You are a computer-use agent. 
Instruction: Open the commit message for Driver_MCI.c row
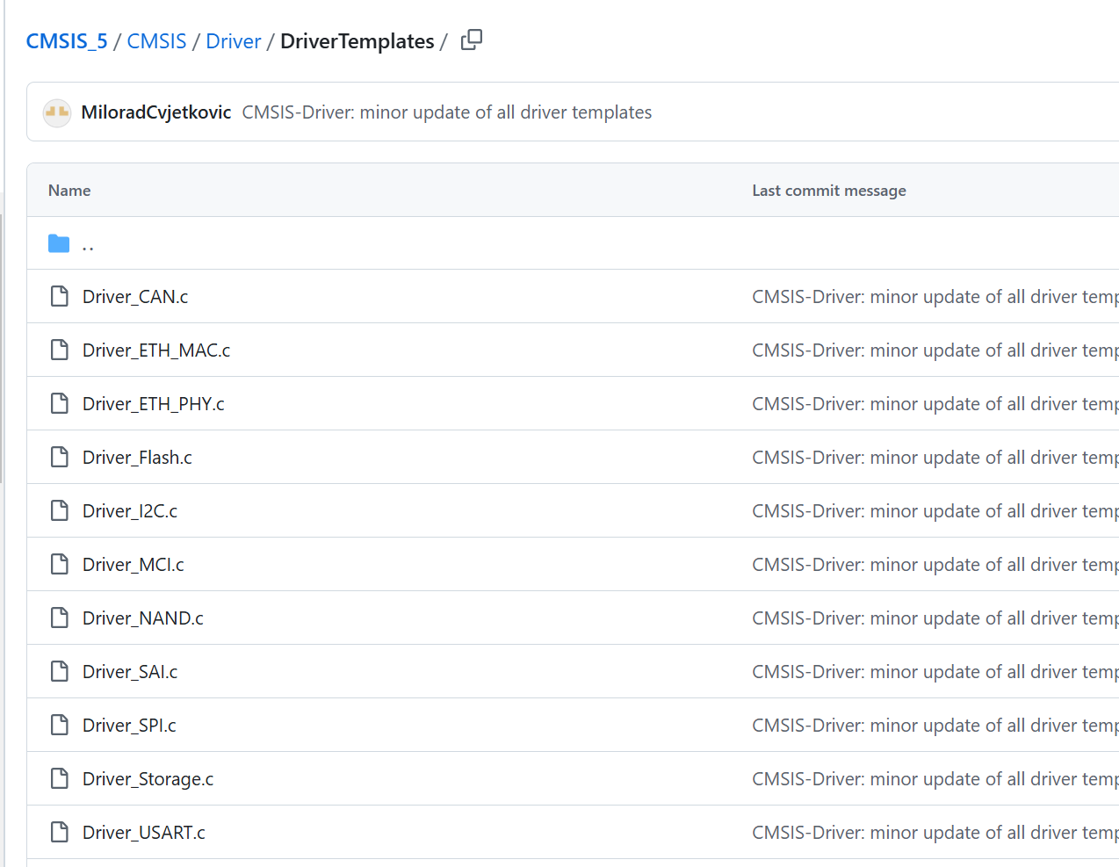click(x=935, y=565)
